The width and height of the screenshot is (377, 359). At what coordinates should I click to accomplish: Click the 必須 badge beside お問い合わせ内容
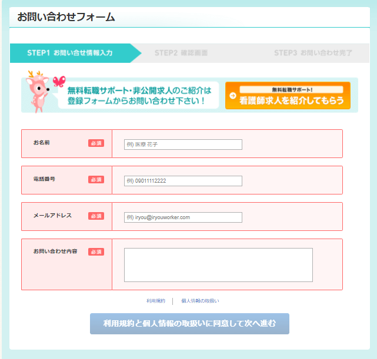tap(96, 251)
